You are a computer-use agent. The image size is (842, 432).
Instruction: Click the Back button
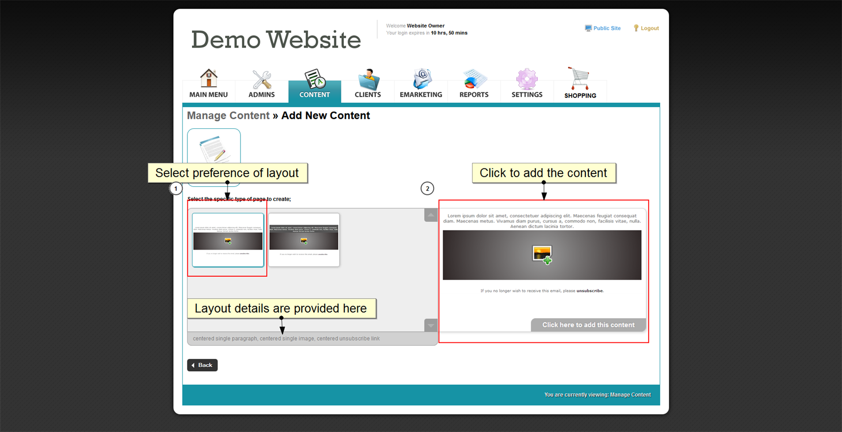[x=202, y=365]
